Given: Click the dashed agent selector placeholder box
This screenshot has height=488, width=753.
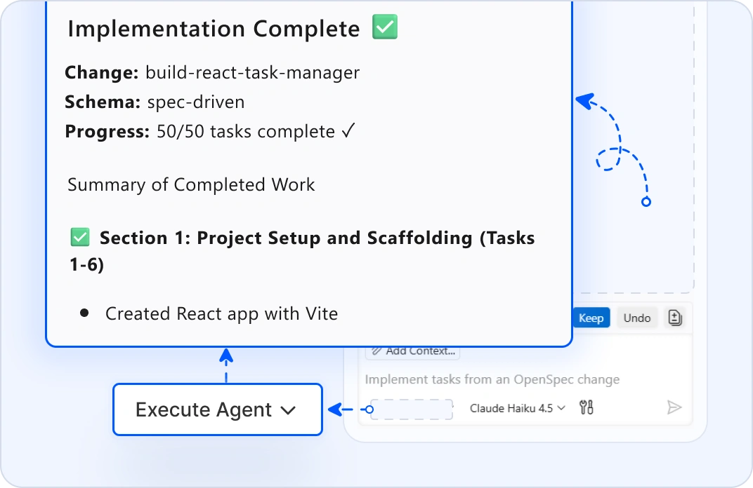Looking at the screenshot, I should 412,409.
